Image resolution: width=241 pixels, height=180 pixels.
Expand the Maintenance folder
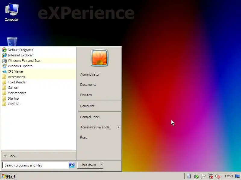click(39, 93)
